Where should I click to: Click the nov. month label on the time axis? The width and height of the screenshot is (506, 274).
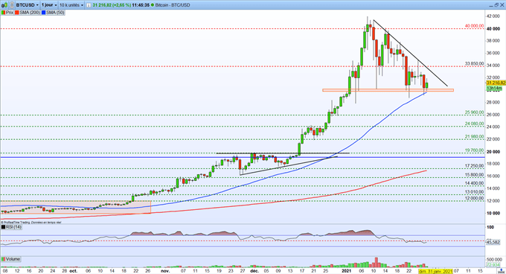point(165,271)
